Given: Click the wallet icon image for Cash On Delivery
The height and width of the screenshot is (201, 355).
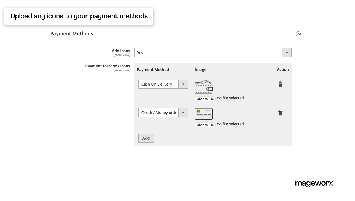Looking at the screenshot, I should (x=203, y=87).
